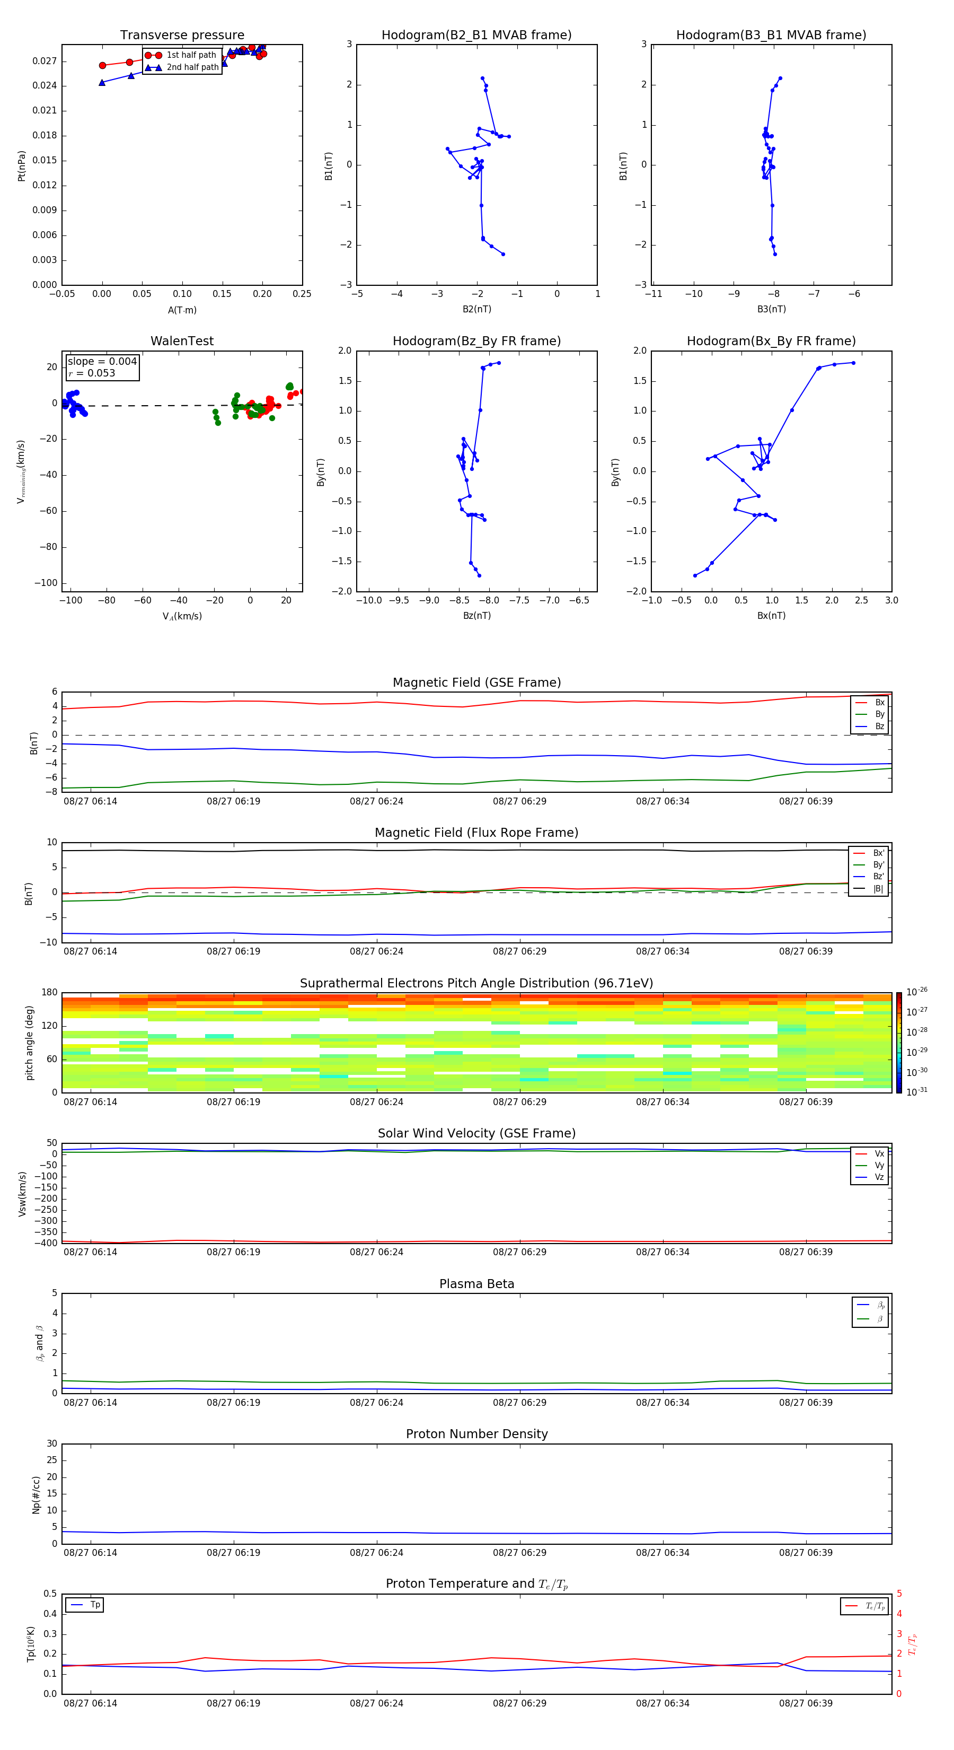Click 'r = 0.053' annotation text
954x1750 pixels.
(92, 373)
